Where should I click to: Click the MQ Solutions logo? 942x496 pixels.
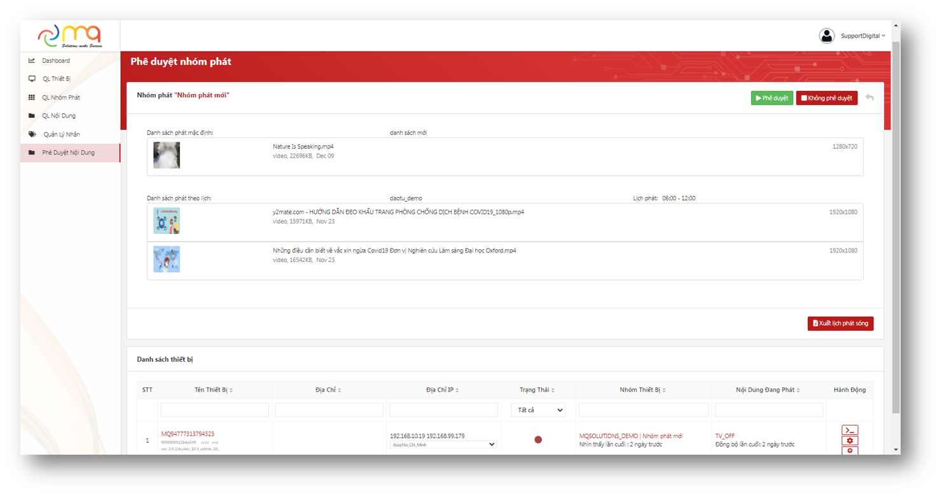tap(70, 36)
